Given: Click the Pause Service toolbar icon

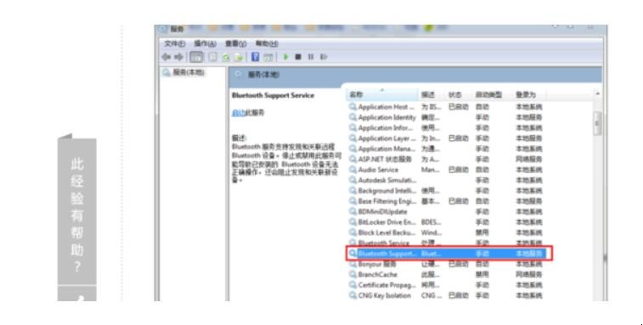Looking at the screenshot, I should click(310, 57).
